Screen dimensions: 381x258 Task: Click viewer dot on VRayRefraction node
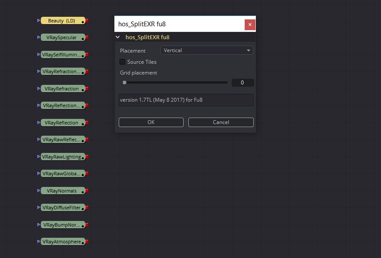click(x=83, y=90)
